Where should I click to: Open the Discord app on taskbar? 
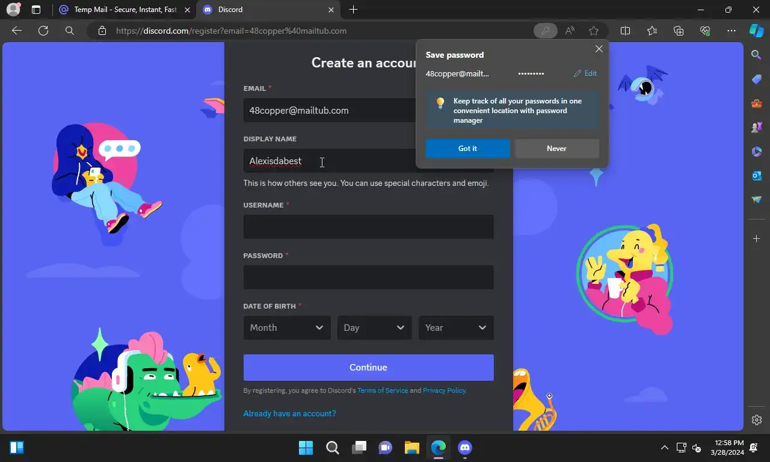[464, 448]
